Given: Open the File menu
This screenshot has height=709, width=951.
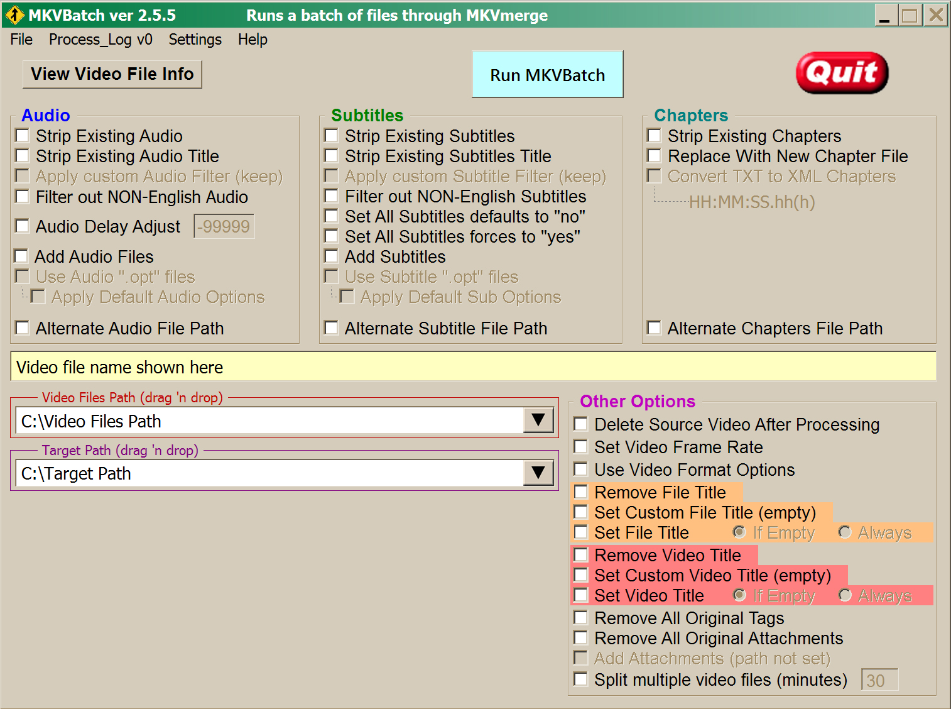Looking at the screenshot, I should [x=21, y=40].
